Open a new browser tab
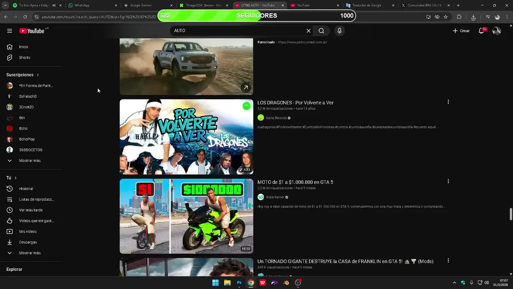The image size is (513, 289). tap(458, 5)
